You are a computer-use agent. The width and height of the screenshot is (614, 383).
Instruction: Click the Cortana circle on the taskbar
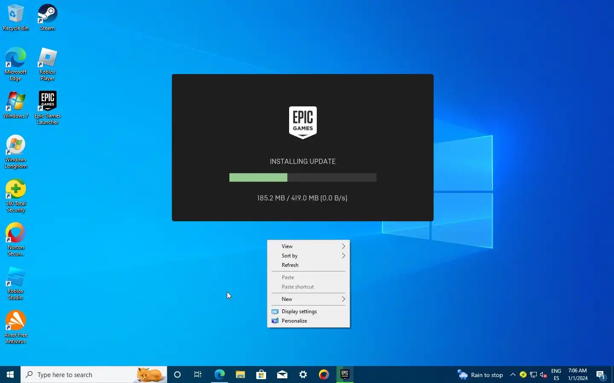pyautogui.click(x=177, y=374)
